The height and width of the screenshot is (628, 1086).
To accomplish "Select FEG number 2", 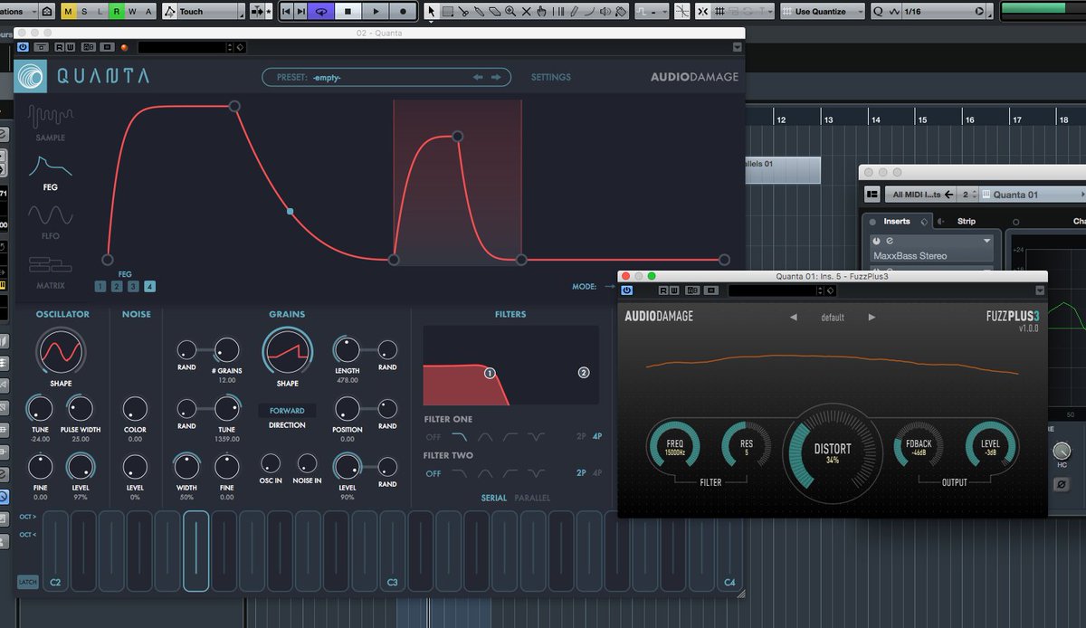I will pos(117,287).
